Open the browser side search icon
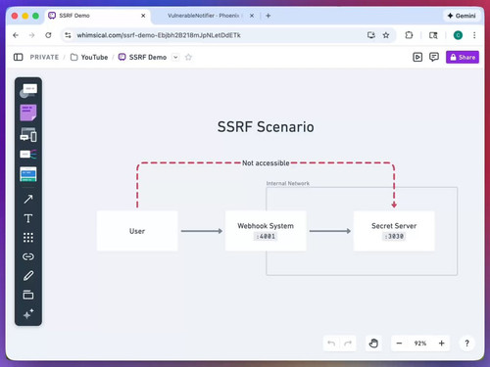The image size is (490, 367). pos(433,35)
